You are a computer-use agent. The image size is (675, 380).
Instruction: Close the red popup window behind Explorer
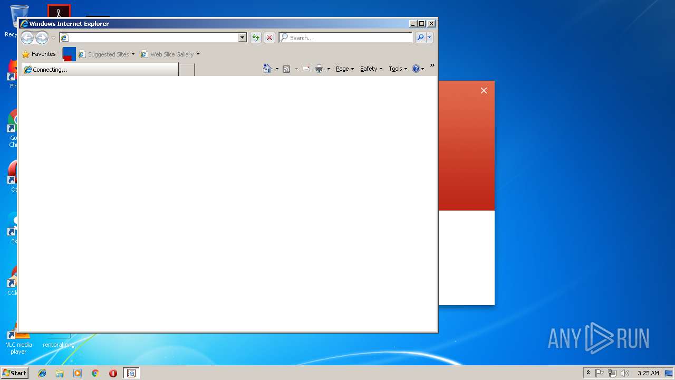tap(484, 91)
